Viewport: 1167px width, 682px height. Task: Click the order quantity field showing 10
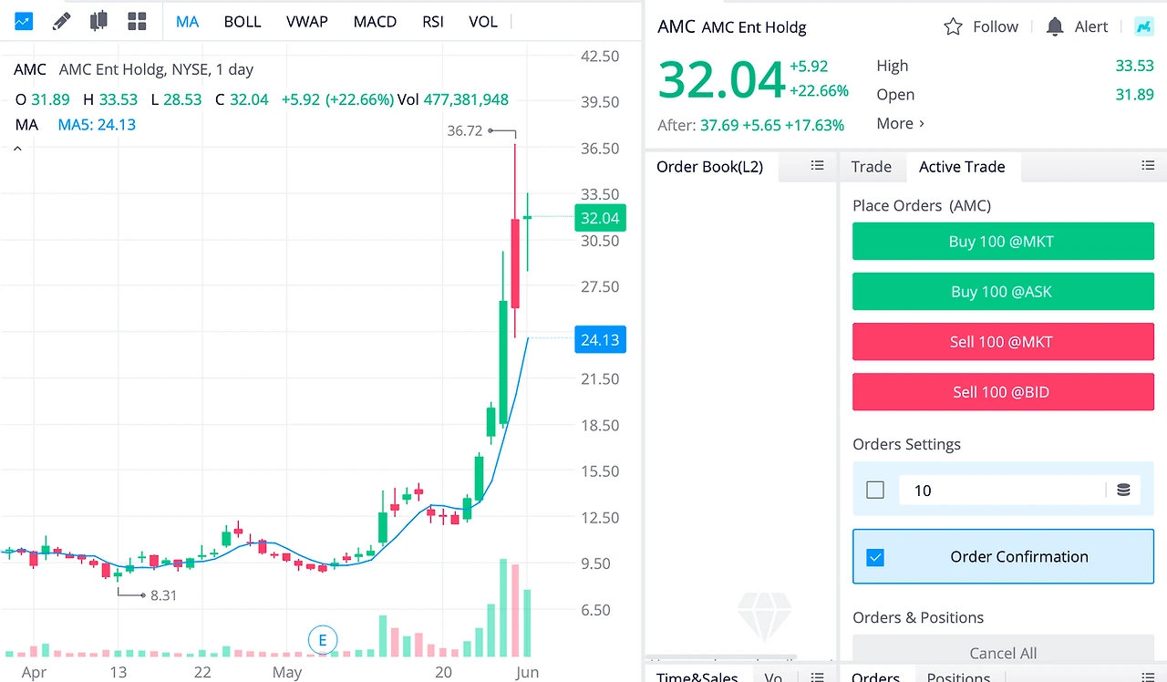pyautogui.click(x=1002, y=491)
